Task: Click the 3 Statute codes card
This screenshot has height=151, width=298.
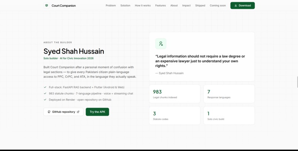Action: (175, 115)
